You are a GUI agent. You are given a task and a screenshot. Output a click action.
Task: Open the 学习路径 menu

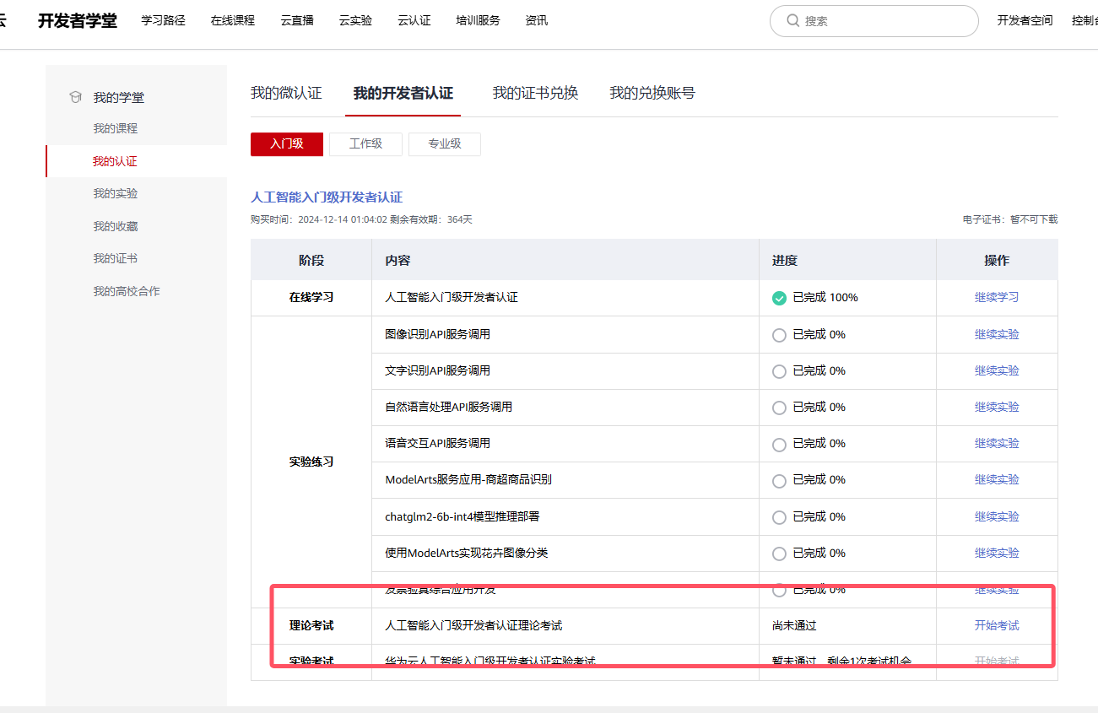(x=163, y=20)
